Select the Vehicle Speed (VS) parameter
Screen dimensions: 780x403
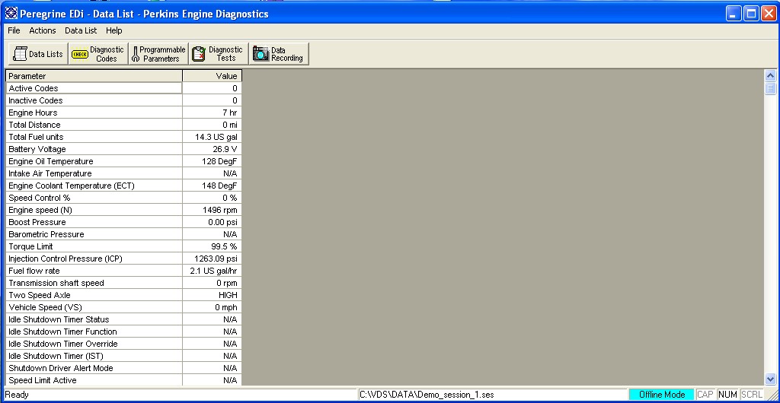pos(94,307)
